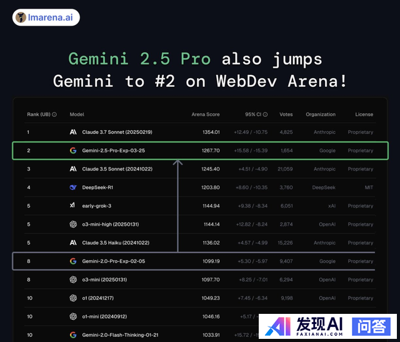400x342 pixels.
Task: Select the Gemini-2.0-Flash-Thinking-01-21 model name
Action: (120, 335)
